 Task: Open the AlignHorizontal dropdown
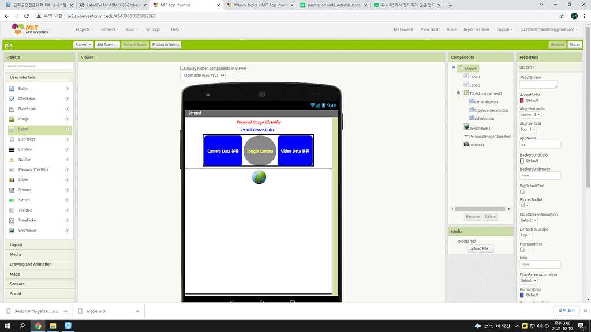529,114
